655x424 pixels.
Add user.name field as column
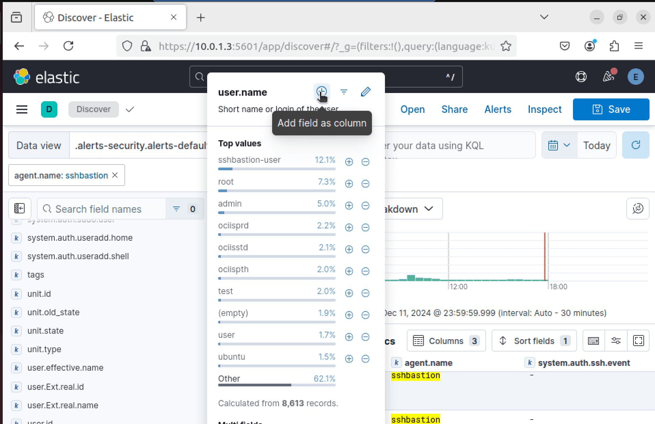322,92
